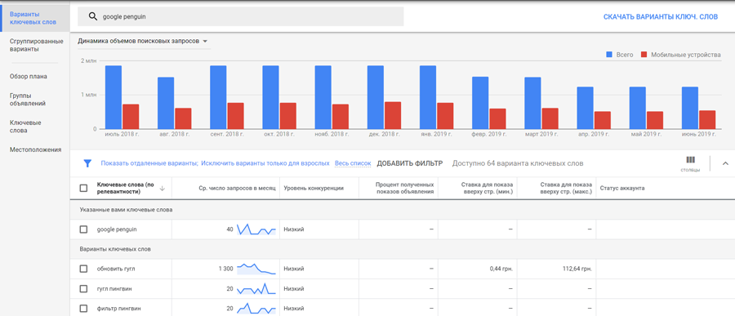
Task: Click Показать отдаленные варианты link
Action: (x=149, y=163)
